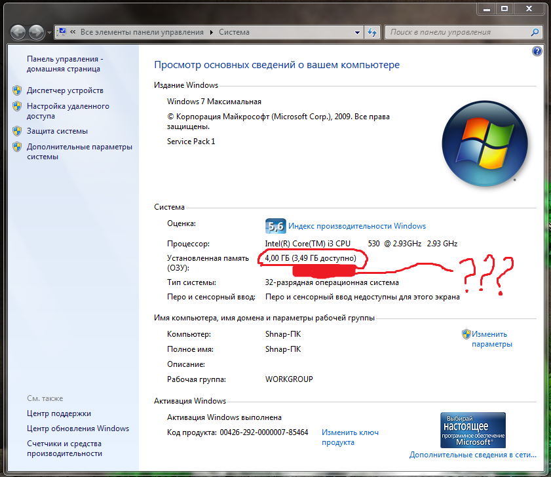Click 'Изменить параметры' link

(x=492, y=339)
